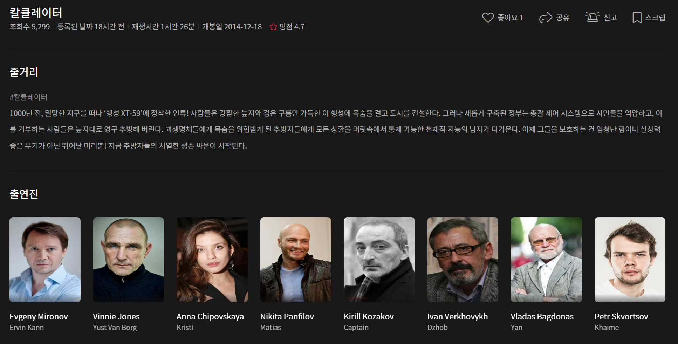Select the 공유 arrow icon to share
Image resolution: width=678 pixels, height=344 pixels.
click(x=545, y=17)
